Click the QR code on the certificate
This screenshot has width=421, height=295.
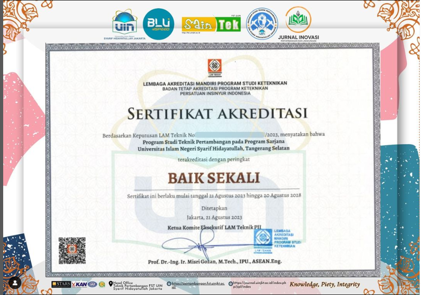[72, 251]
